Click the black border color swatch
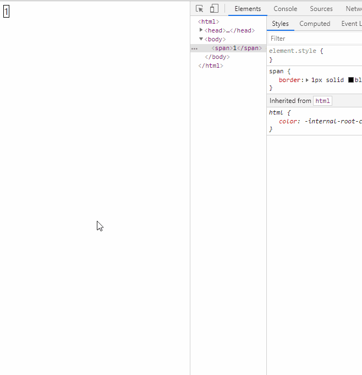The height and width of the screenshot is (375, 362). (x=350, y=80)
